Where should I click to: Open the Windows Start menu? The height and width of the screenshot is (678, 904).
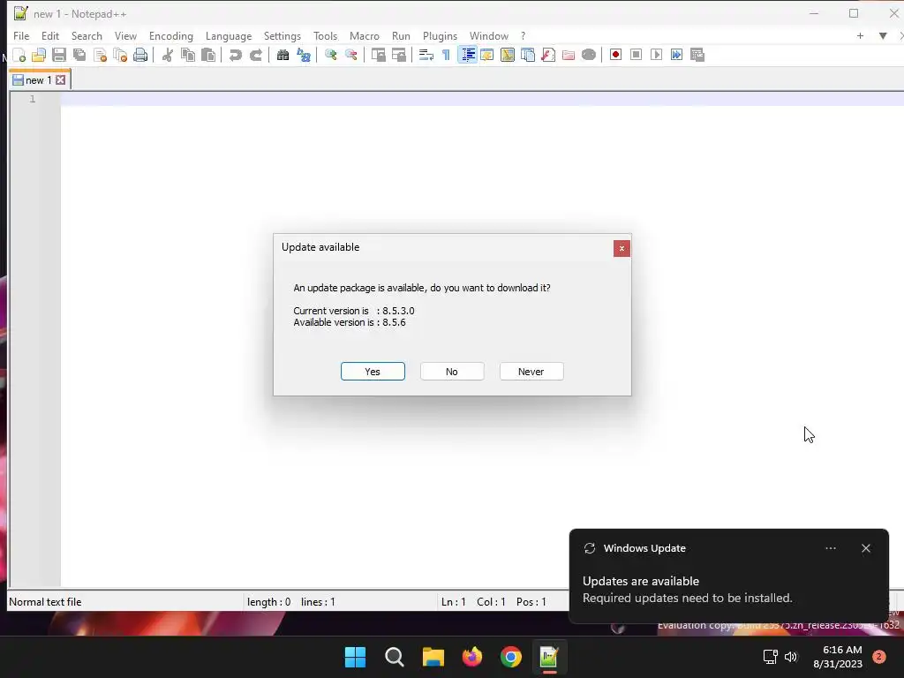[355, 657]
